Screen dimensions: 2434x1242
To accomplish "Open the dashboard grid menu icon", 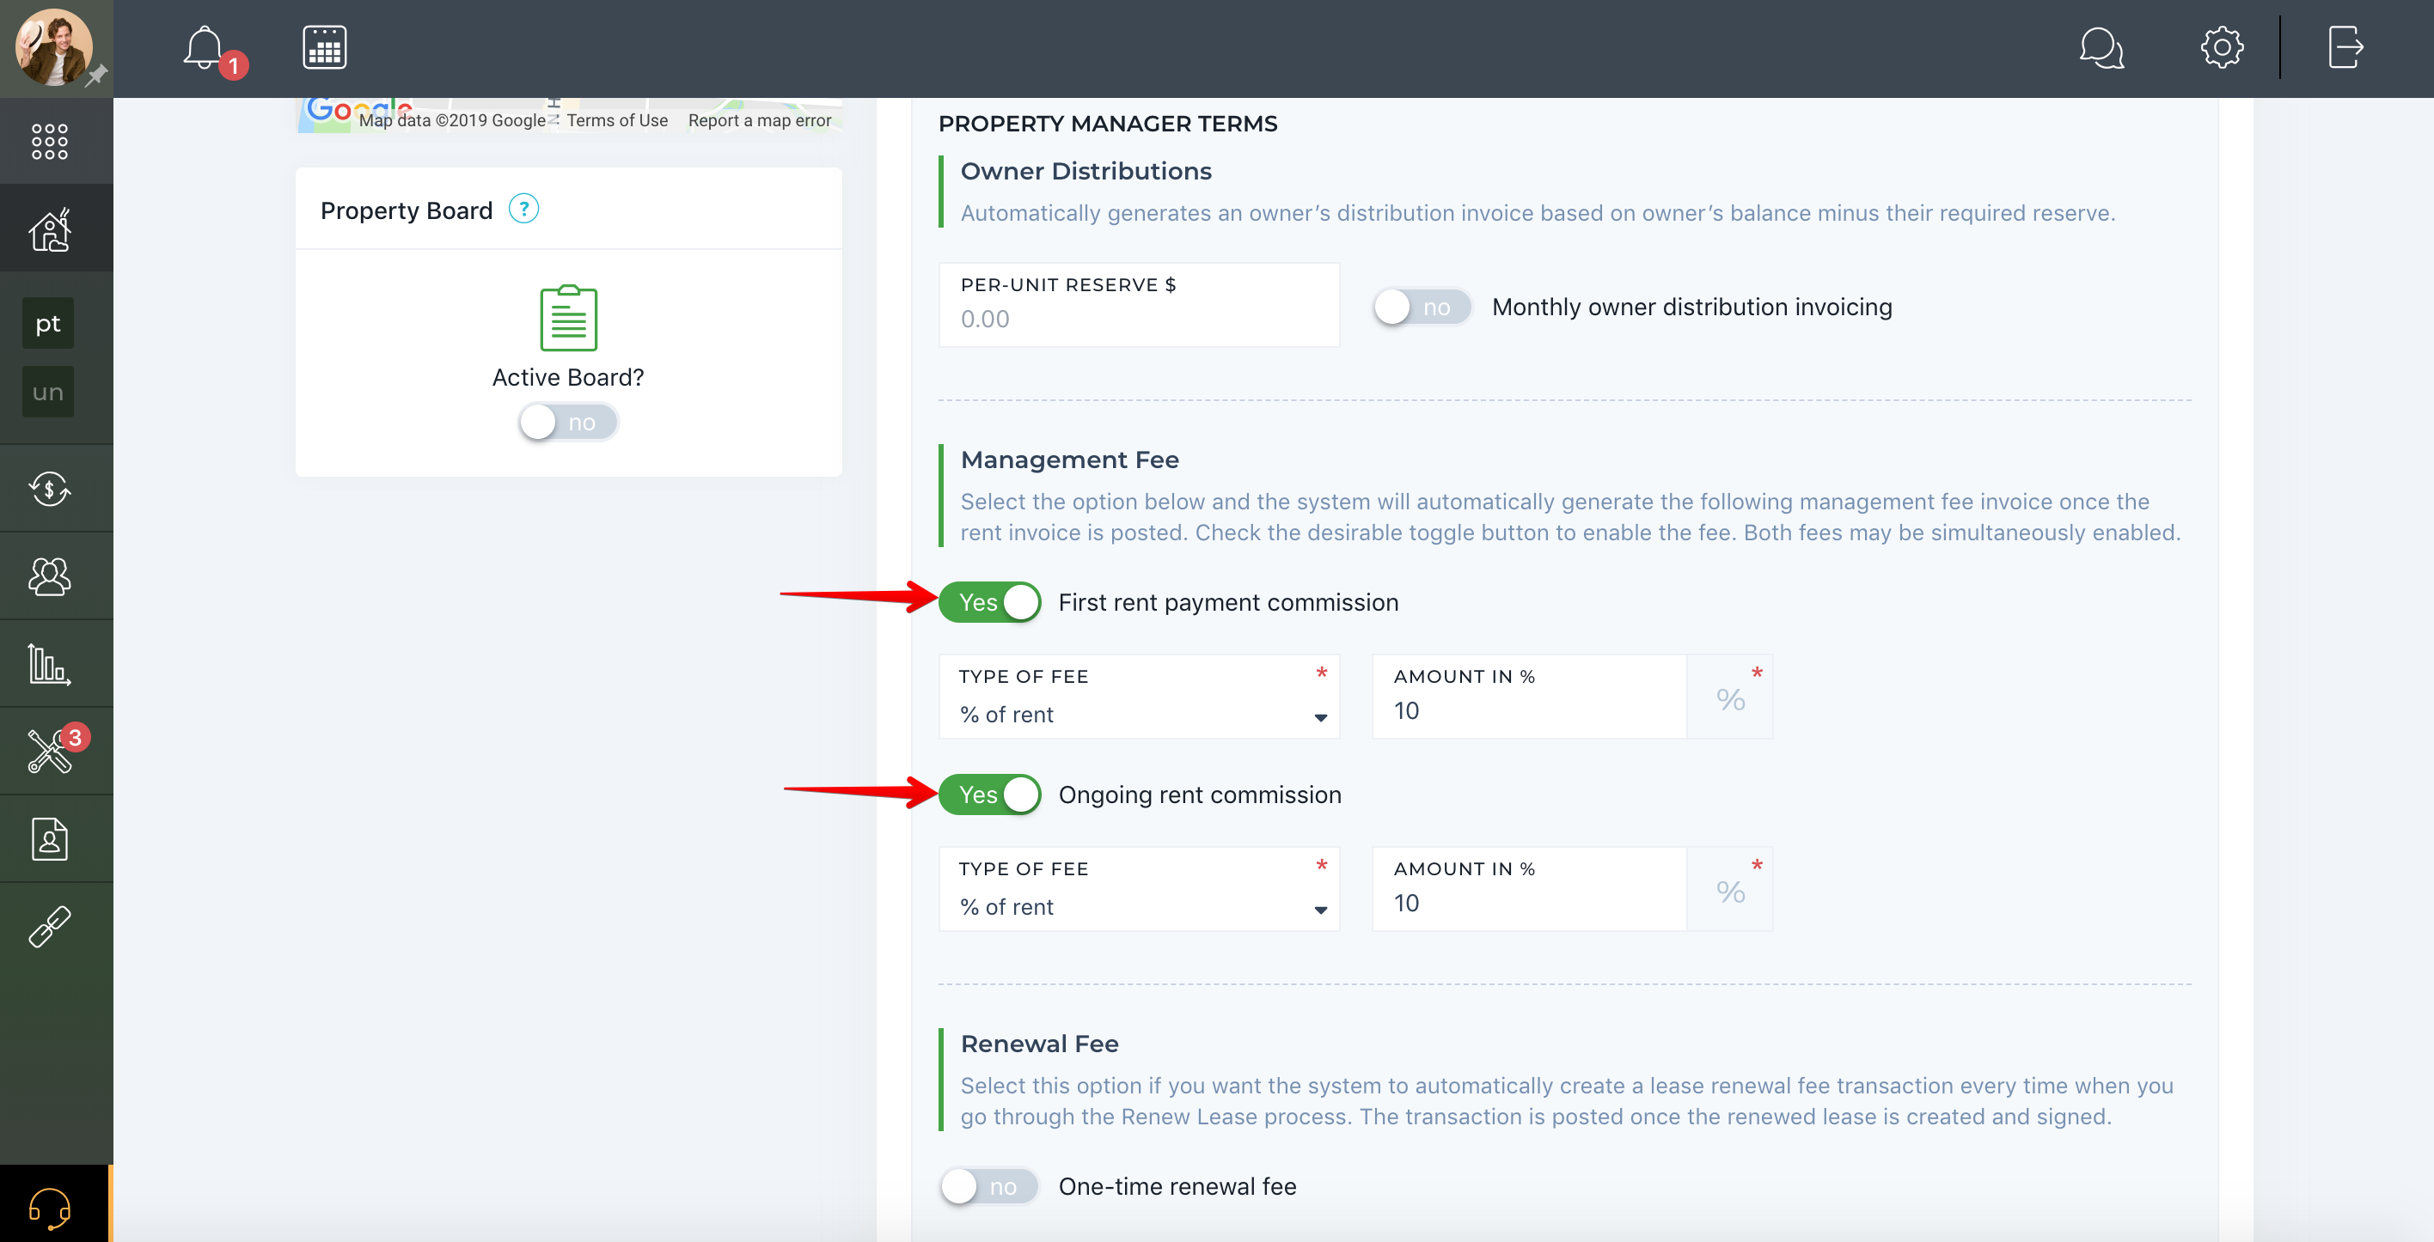I will point(49,142).
